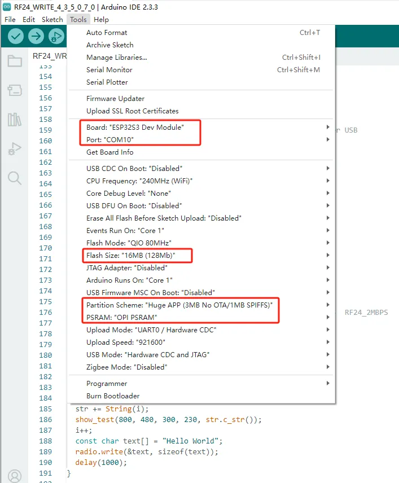Open the Boards Manager sidebar icon
The image size is (399, 483).
[x=15, y=90]
